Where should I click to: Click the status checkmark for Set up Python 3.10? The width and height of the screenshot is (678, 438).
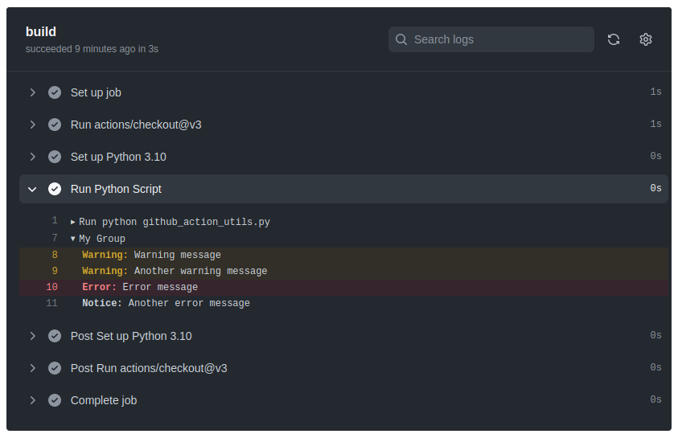(x=55, y=157)
